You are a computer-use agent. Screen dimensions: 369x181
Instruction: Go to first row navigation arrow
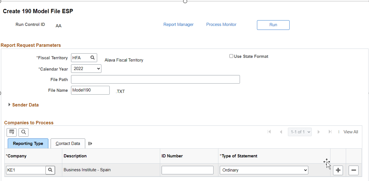click(x=269, y=132)
